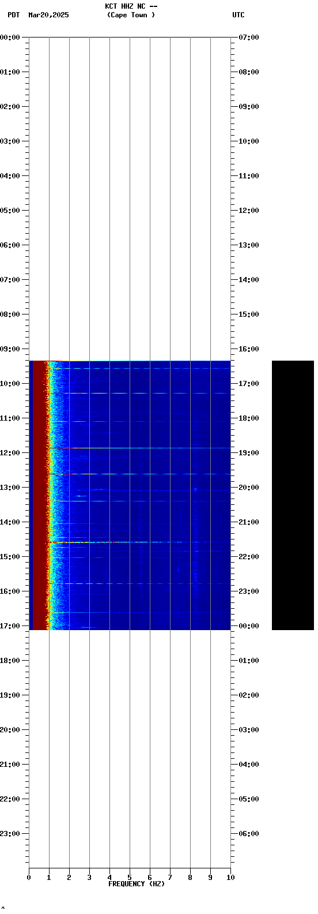Click '03:00' on the PDT axis
Viewport: 318px width, 914px height.
tap(10, 141)
